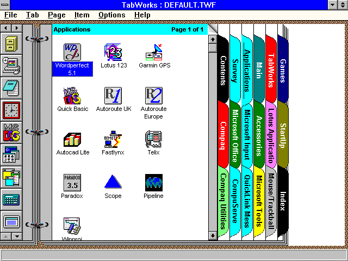Select the Paradox 3.5 icon

coord(72,183)
